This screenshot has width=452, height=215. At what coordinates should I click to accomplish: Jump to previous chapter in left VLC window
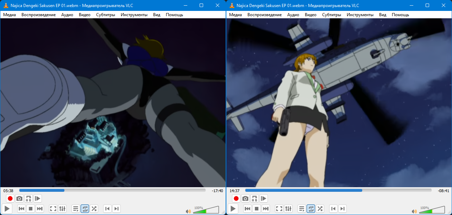click(x=107, y=209)
